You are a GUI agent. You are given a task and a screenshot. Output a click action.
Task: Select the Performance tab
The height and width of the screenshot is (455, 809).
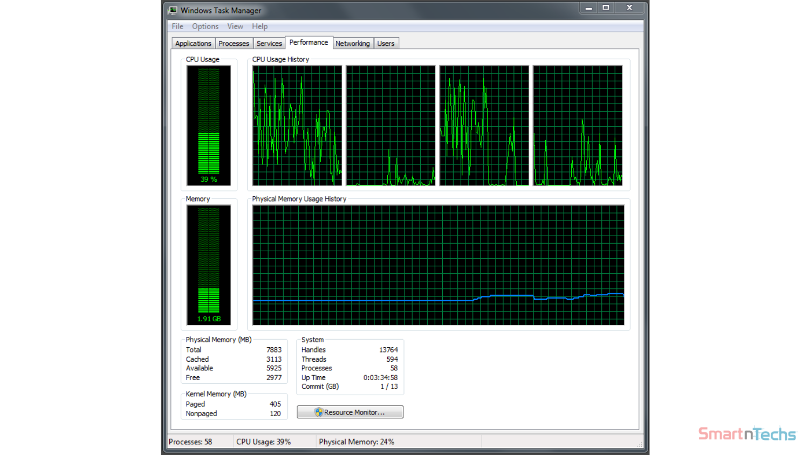308,43
